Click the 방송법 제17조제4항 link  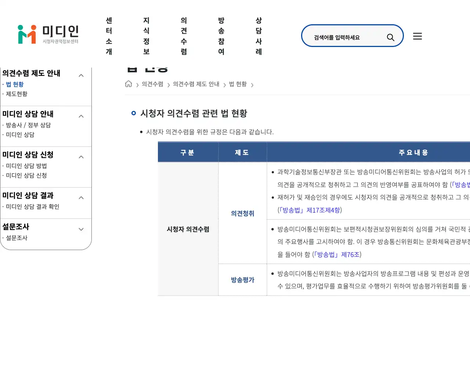coord(310,210)
